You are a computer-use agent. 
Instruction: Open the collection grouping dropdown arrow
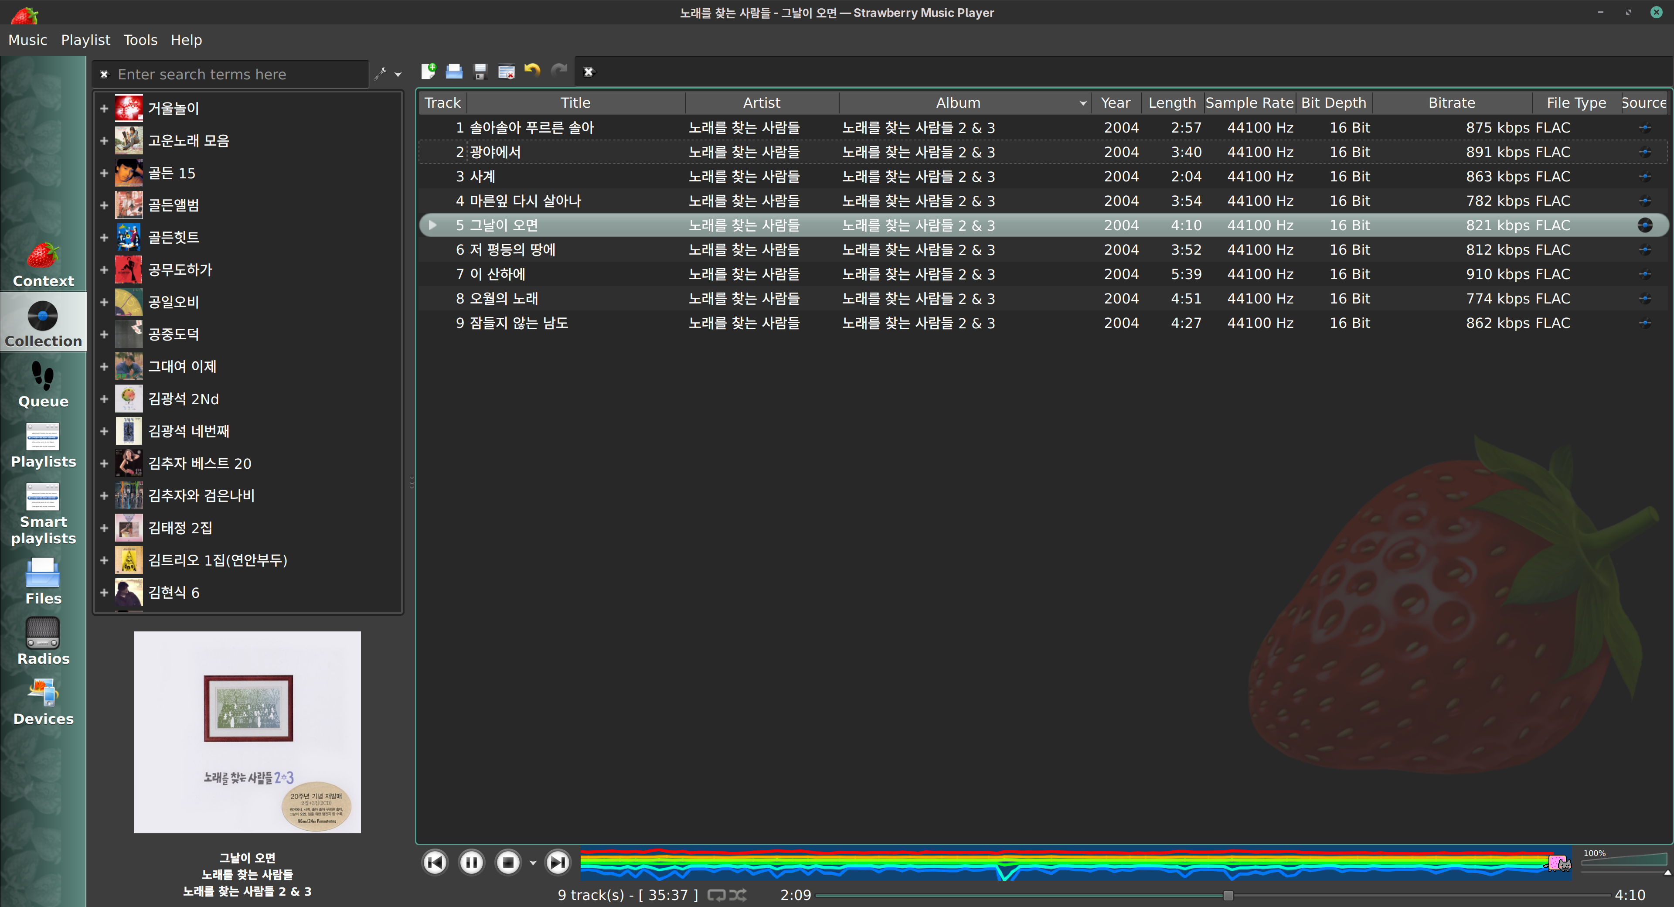tap(398, 75)
